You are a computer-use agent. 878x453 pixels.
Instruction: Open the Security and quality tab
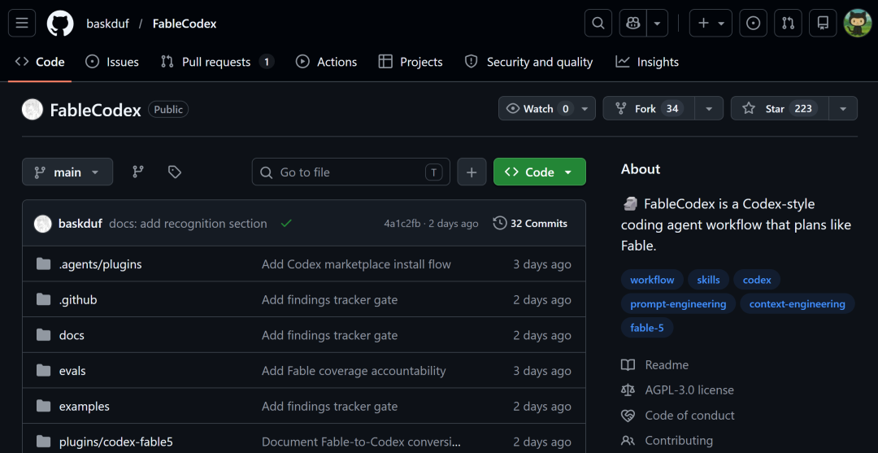pyautogui.click(x=528, y=62)
